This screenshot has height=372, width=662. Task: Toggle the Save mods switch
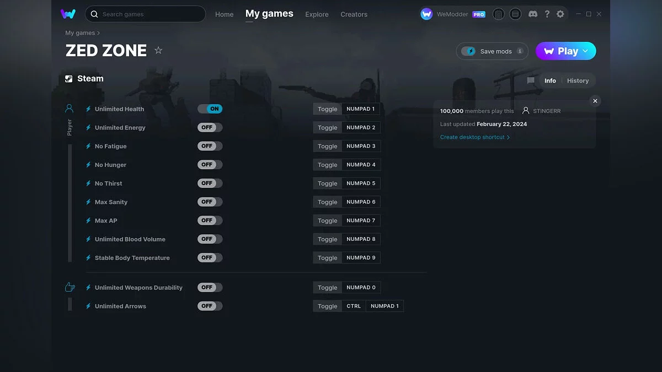(468, 51)
